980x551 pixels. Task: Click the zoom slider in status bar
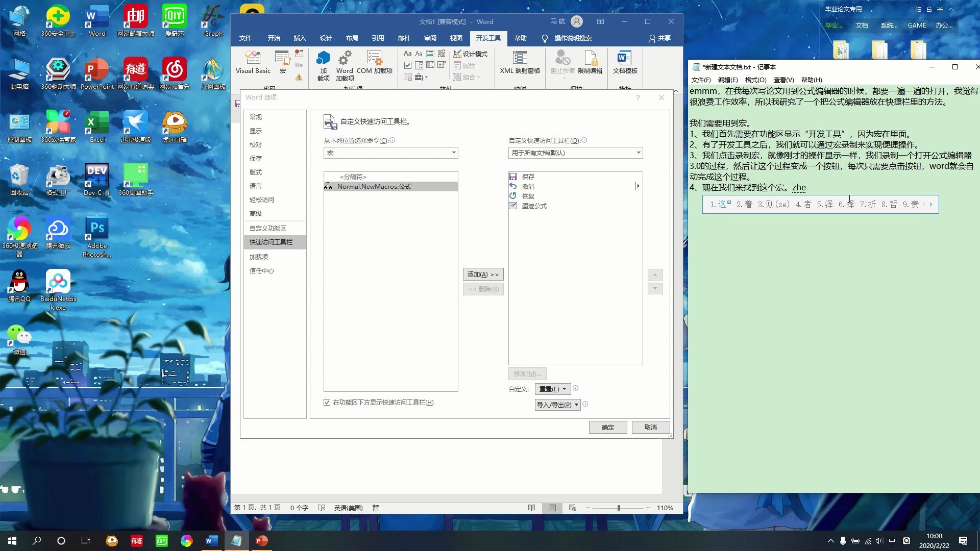618,508
